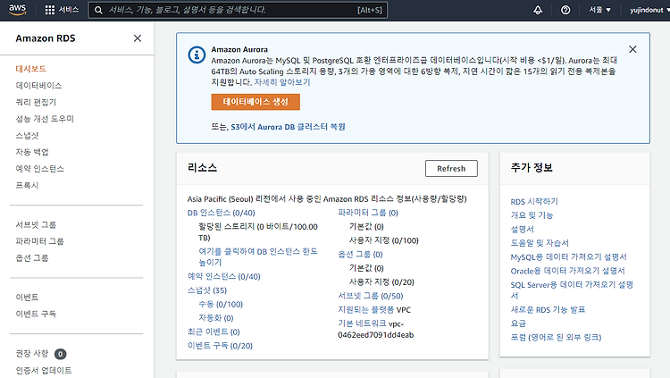Open S3에서 Aurora DB 클러스터 복원 link
The height and width of the screenshot is (378, 670).
[288, 127]
